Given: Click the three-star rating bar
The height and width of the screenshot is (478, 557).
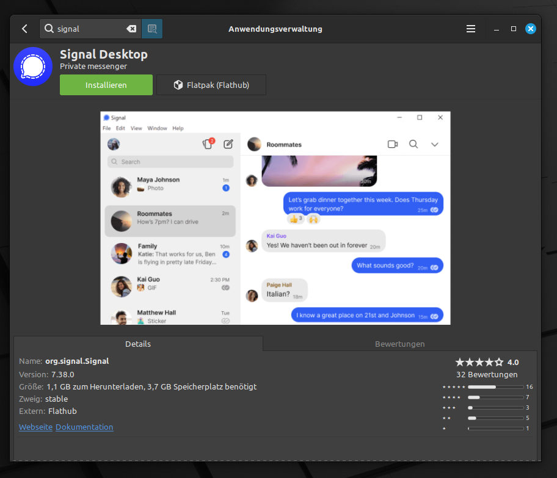Looking at the screenshot, I should pyautogui.click(x=495, y=408).
